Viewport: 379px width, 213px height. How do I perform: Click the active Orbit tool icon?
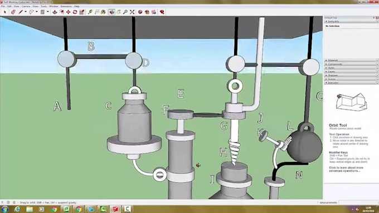click(x=111, y=12)
